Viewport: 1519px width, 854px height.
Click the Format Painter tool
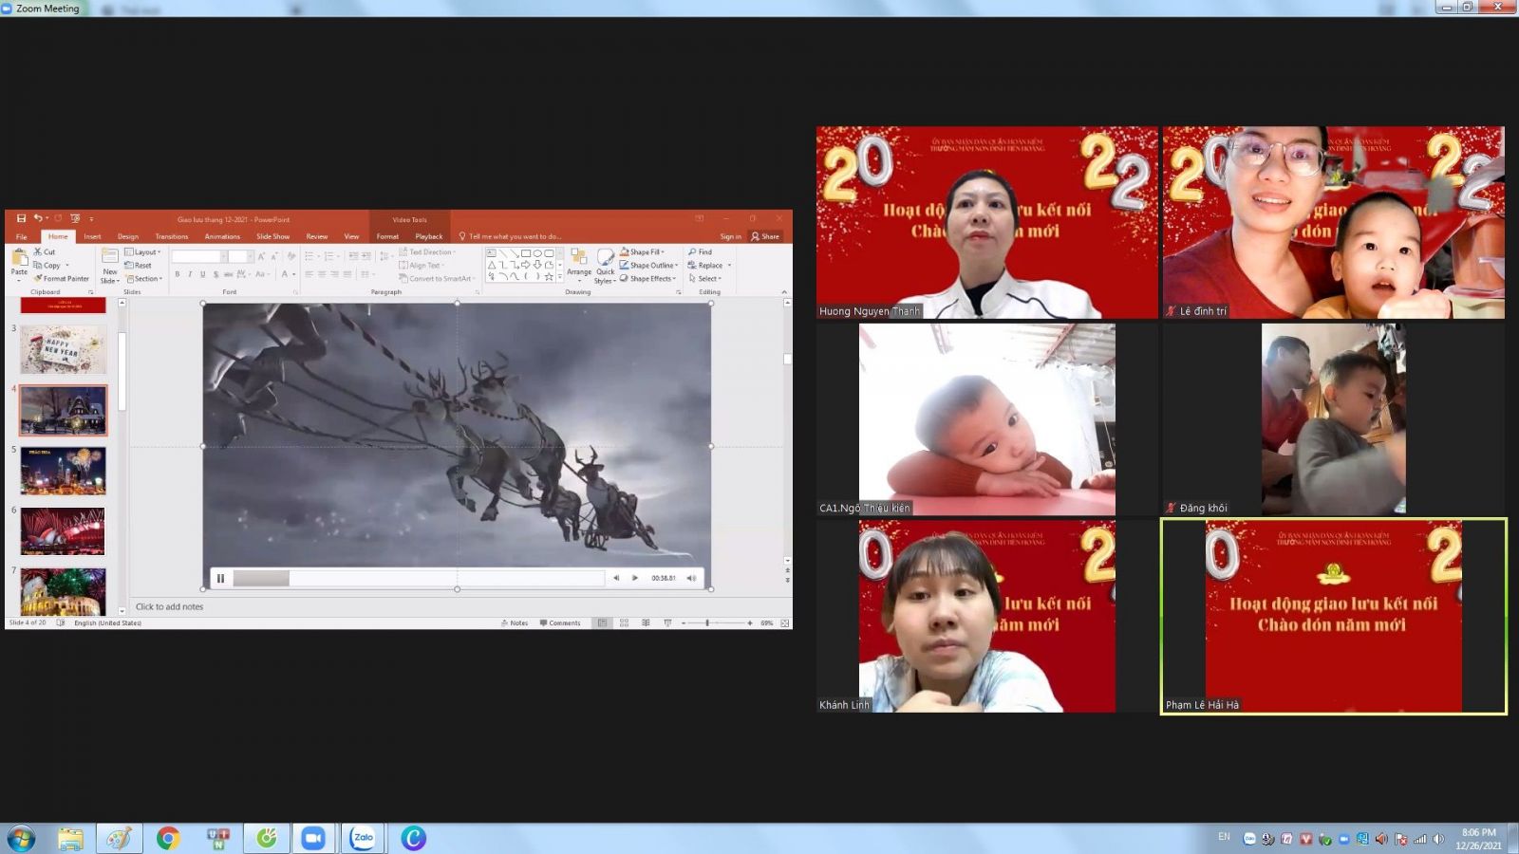[x=62, y=279]
